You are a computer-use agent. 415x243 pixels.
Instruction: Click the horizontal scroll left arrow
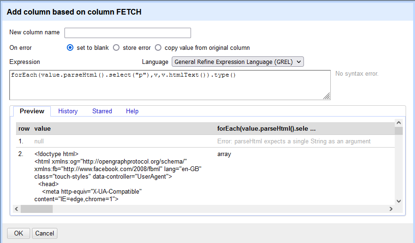[x=16, y=209]
